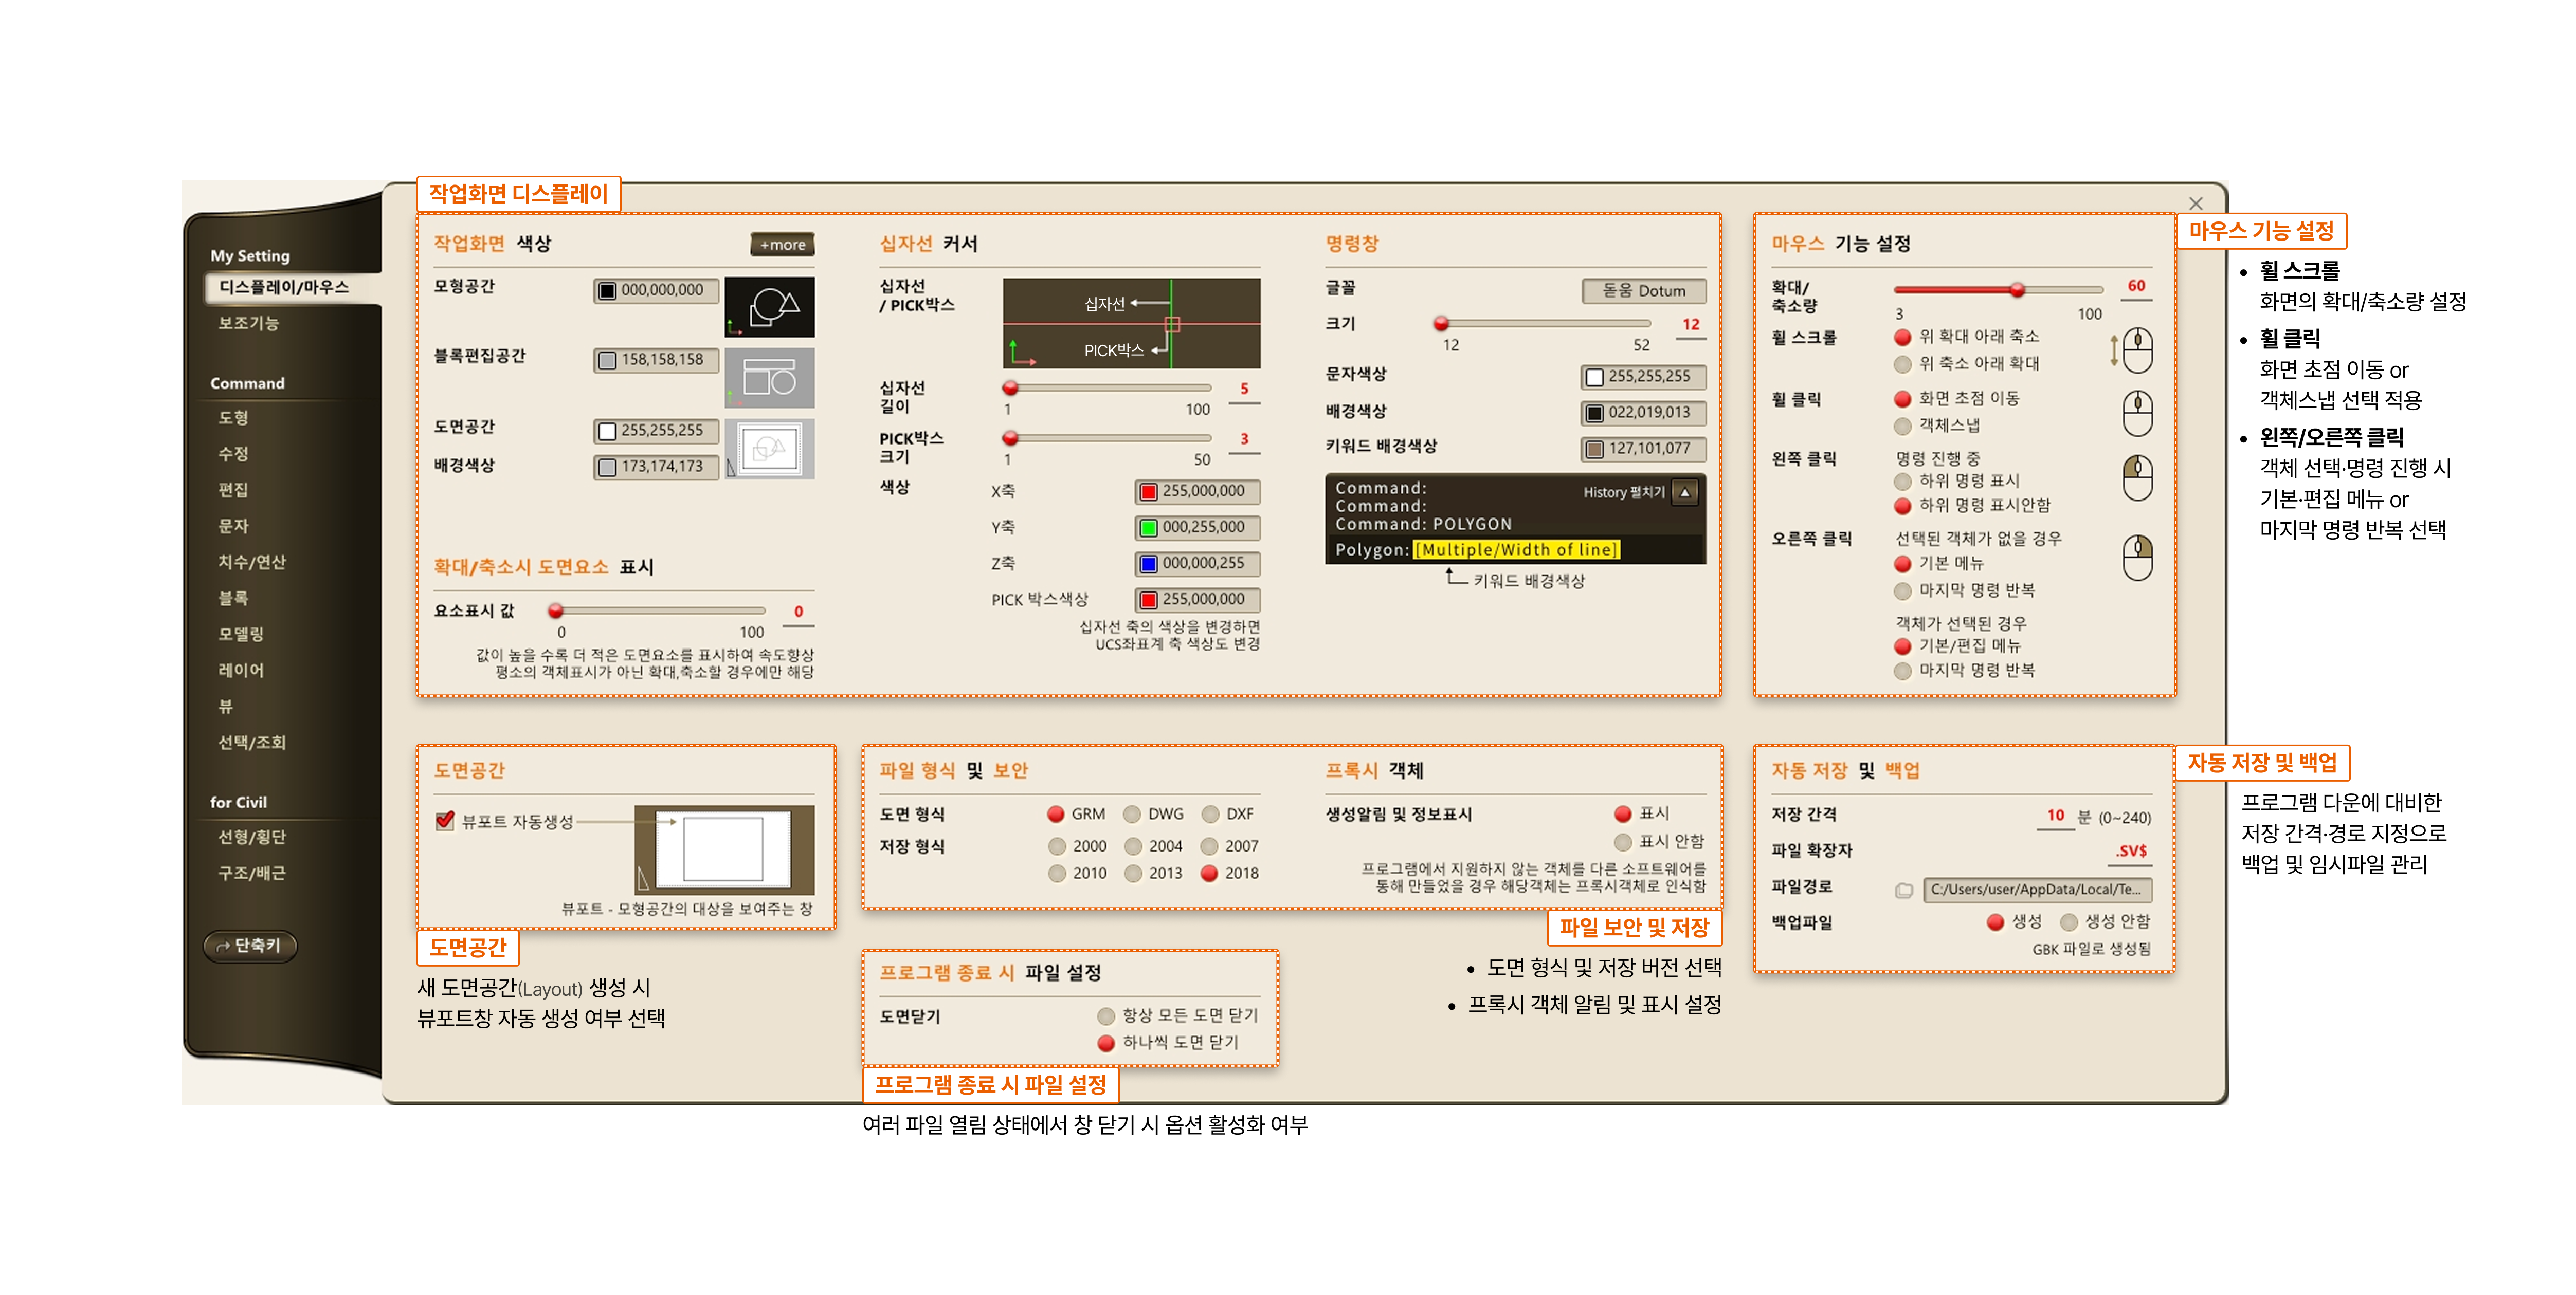Open 보조기능 settings page
Screen dimensions: 2576x1295
(249, 323)
